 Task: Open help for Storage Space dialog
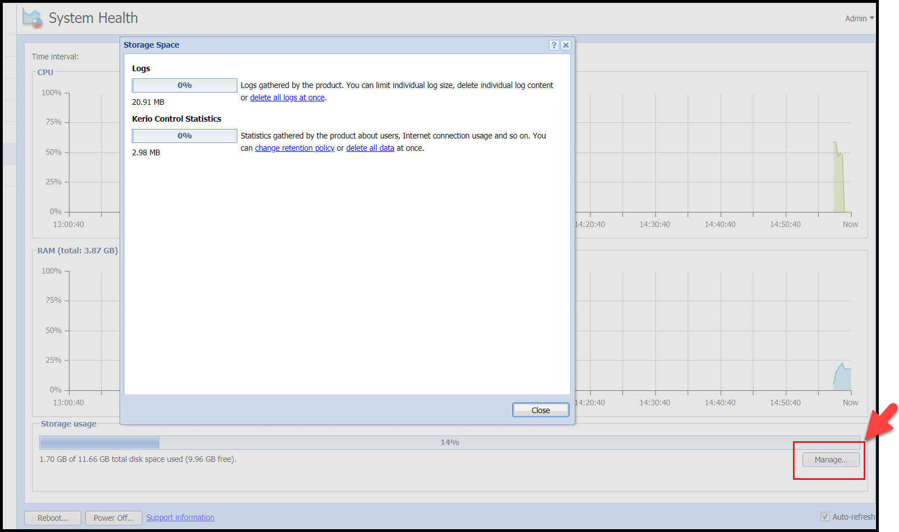click(x=554, y=45)
